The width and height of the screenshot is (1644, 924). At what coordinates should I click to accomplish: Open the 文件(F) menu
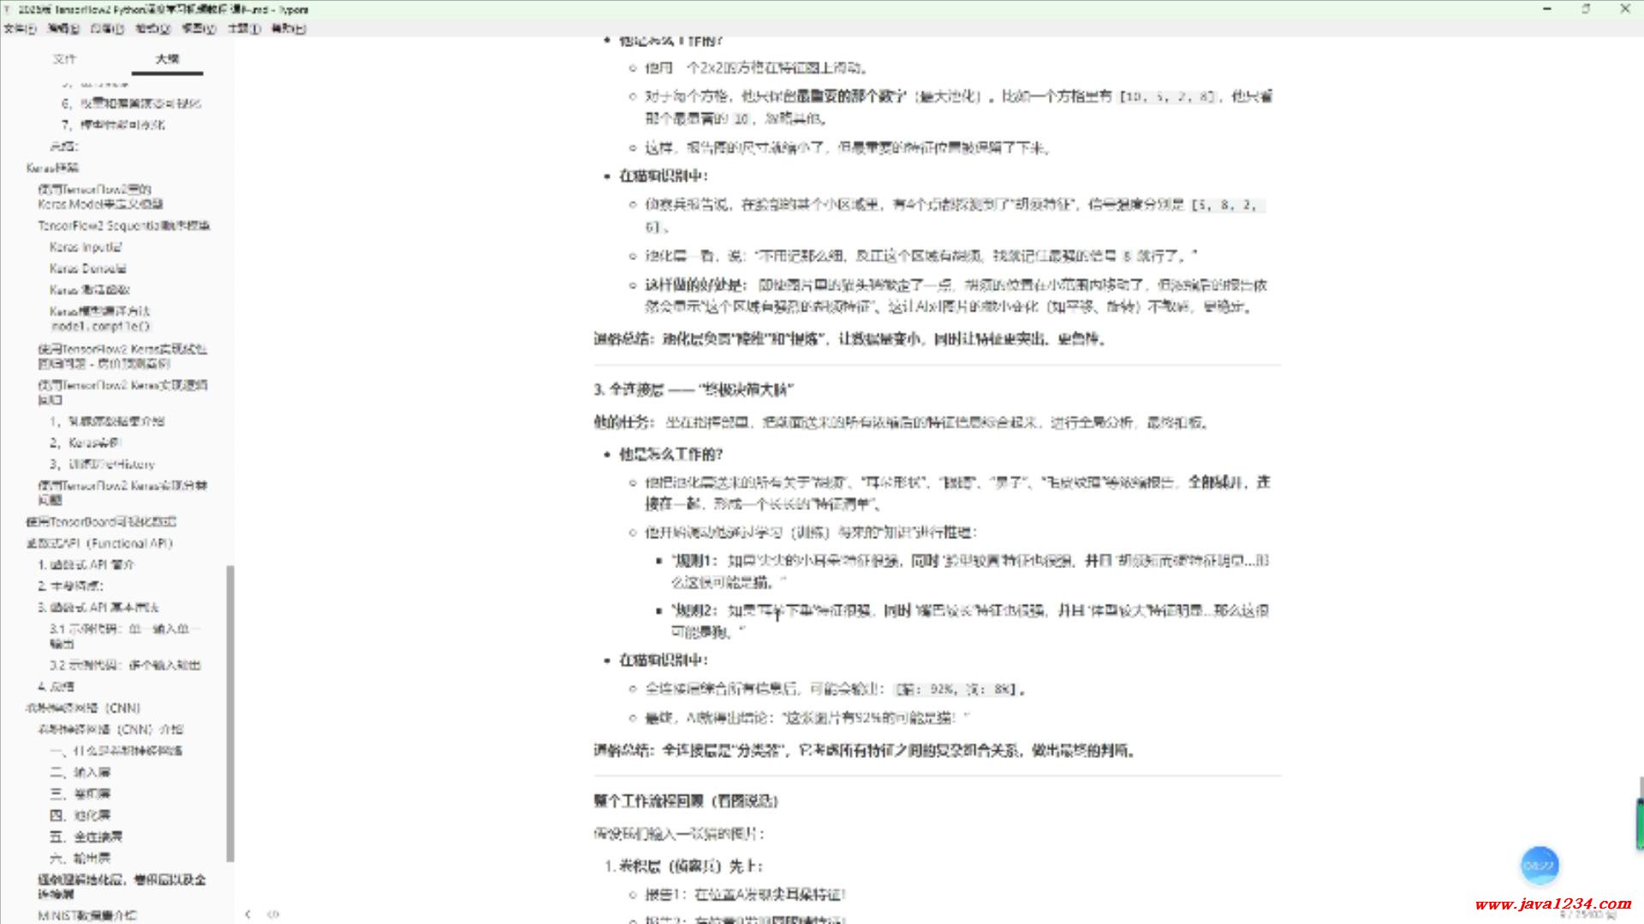(x=20, y=28)
